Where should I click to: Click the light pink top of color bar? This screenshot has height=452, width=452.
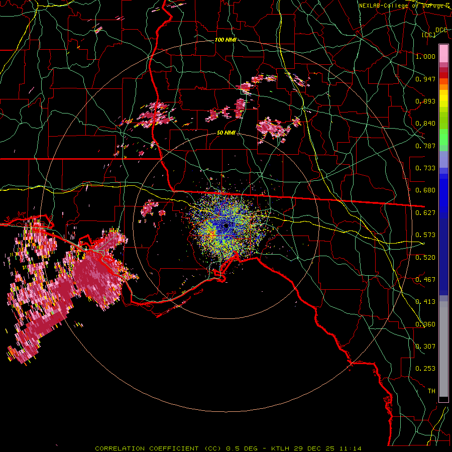tap(443, 53)
